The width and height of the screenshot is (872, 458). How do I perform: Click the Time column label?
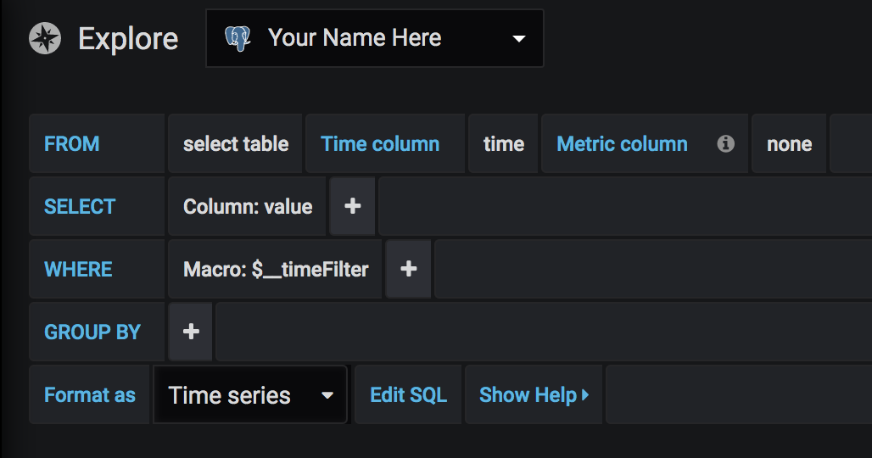click(380, 144)
